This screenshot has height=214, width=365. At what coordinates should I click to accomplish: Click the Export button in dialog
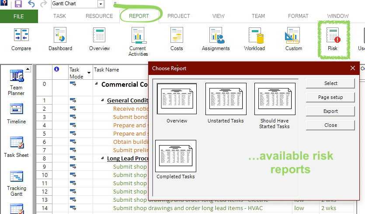330,111
